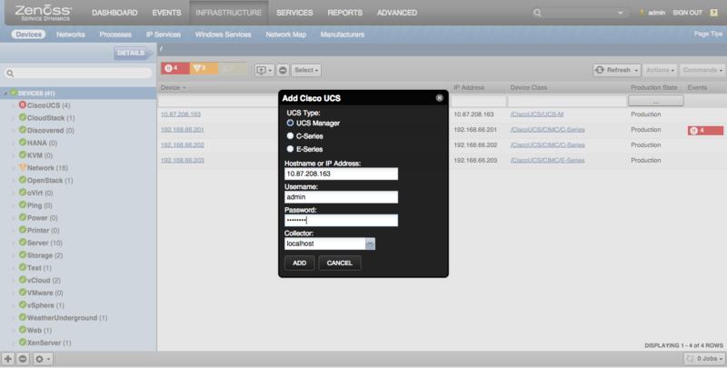Click the Zenoss logo
Viewport: 727px width, 368px height.
[x=43, y=13]
